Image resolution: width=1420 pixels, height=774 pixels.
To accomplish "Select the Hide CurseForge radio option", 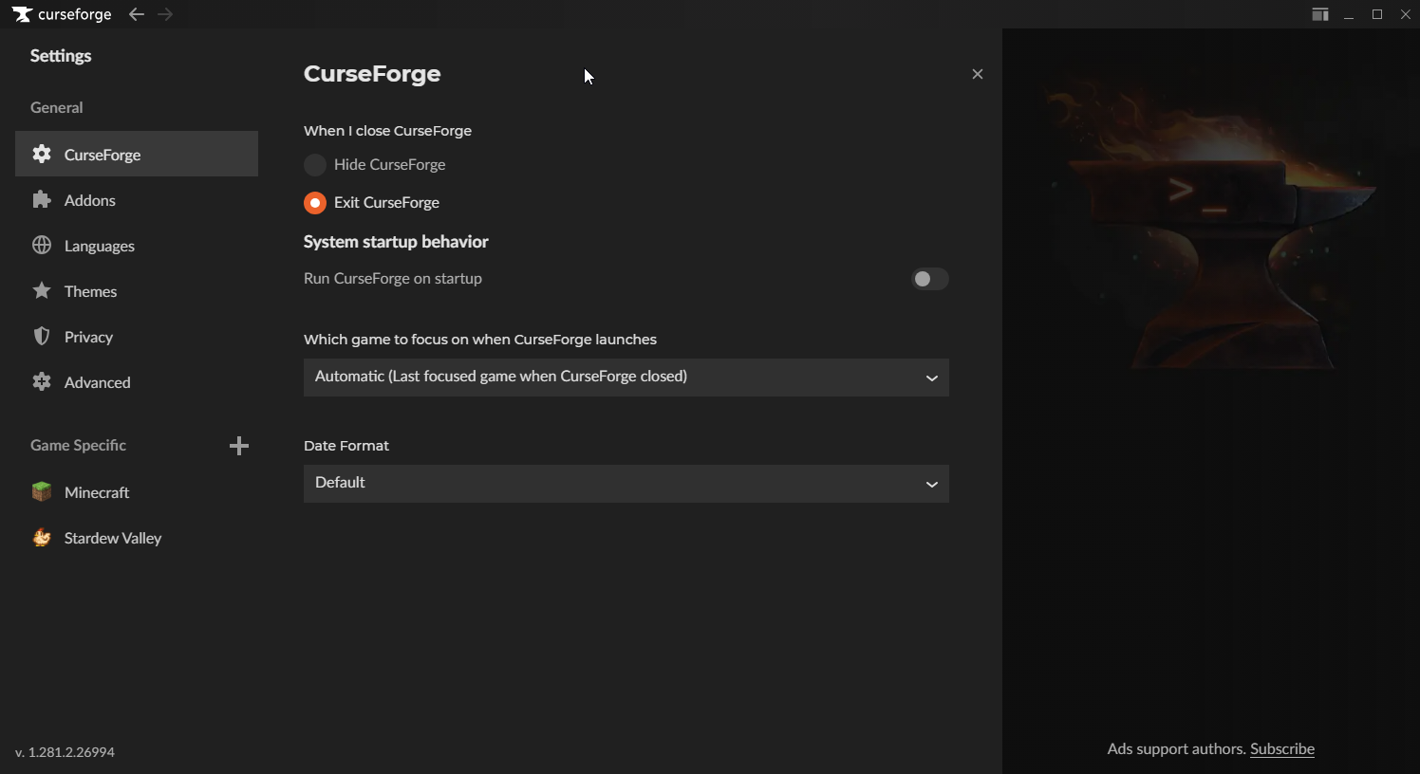I will tap(315, 165).
